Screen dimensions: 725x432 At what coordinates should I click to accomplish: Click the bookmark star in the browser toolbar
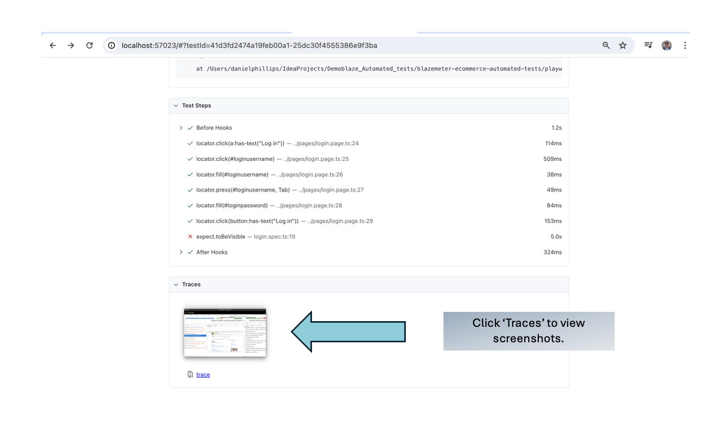coord(623,45)
